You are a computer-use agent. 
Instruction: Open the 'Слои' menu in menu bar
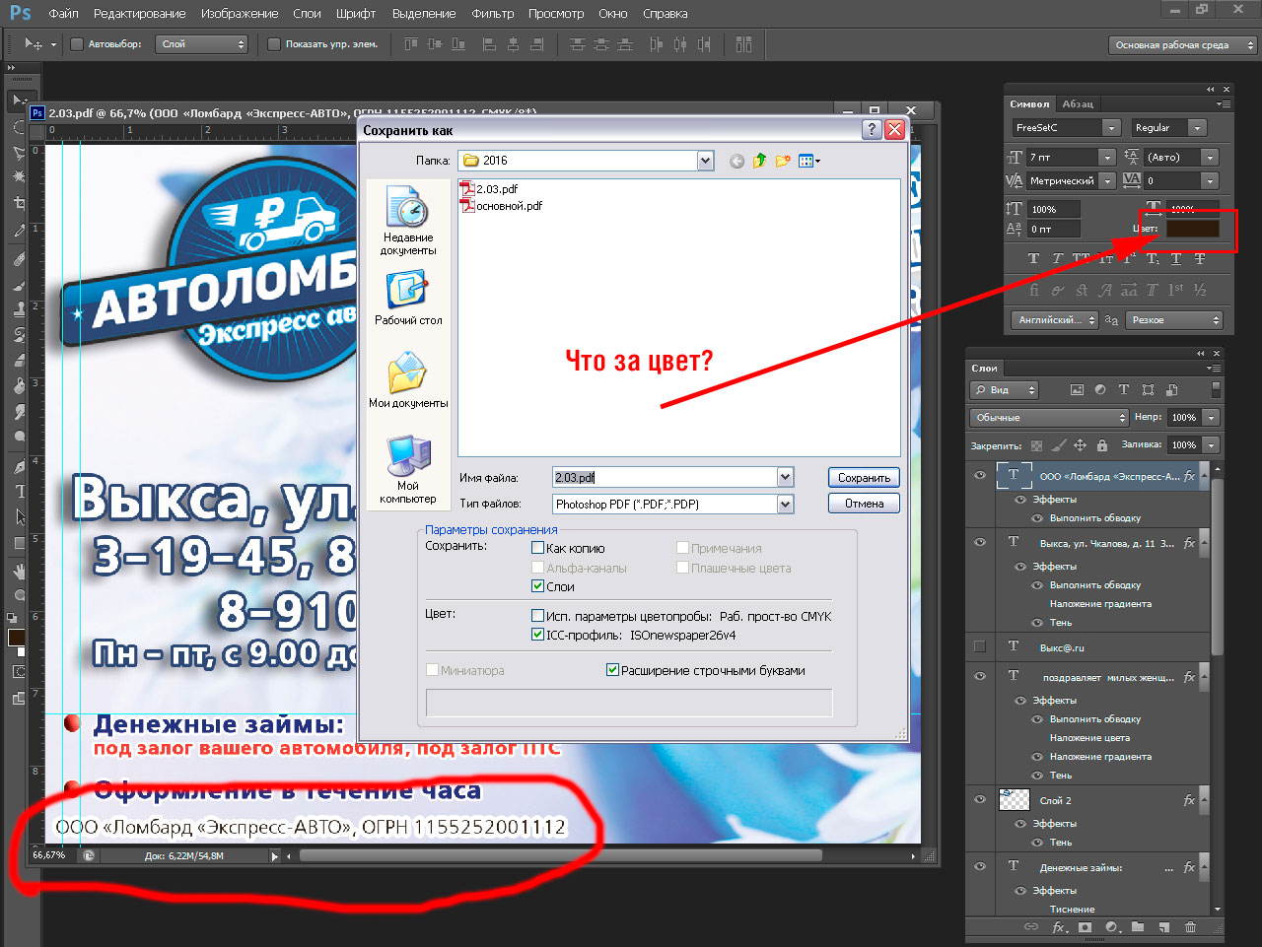pyautogui.click(x=307, y=14)
